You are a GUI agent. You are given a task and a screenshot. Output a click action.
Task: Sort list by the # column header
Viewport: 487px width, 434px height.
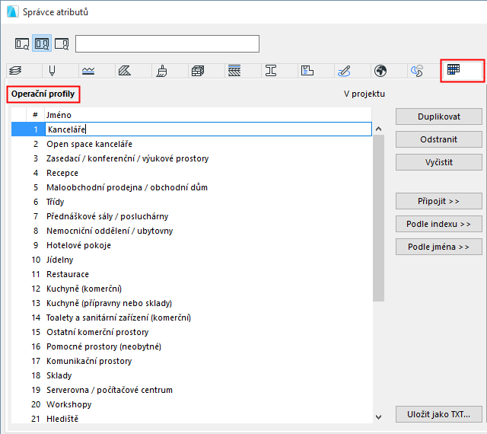coord(36,115)
